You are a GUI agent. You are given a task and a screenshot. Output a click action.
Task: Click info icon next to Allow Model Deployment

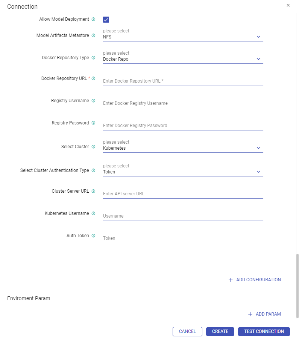(x=93, y=19)
